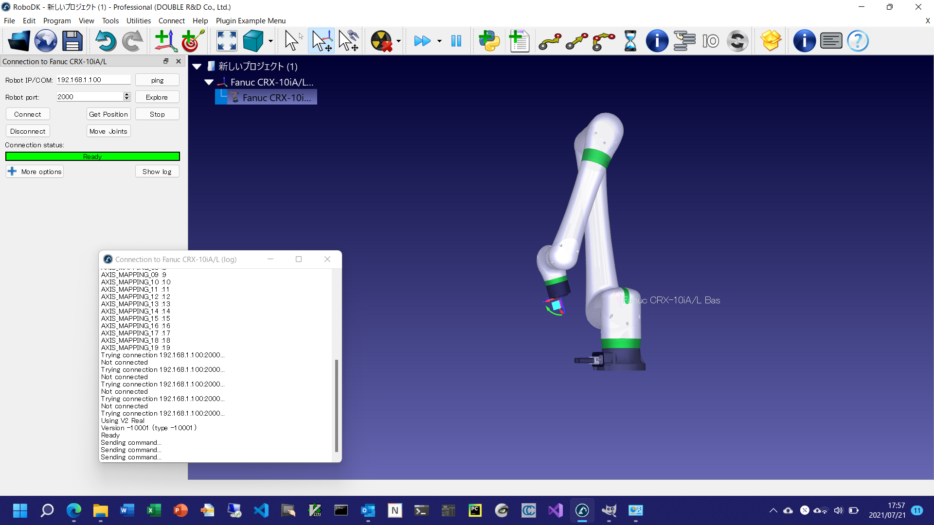Collapse the 新しいプロジェクト (1) tree node
The height and width of the screenshot is (525, 934).
point(197,67)
